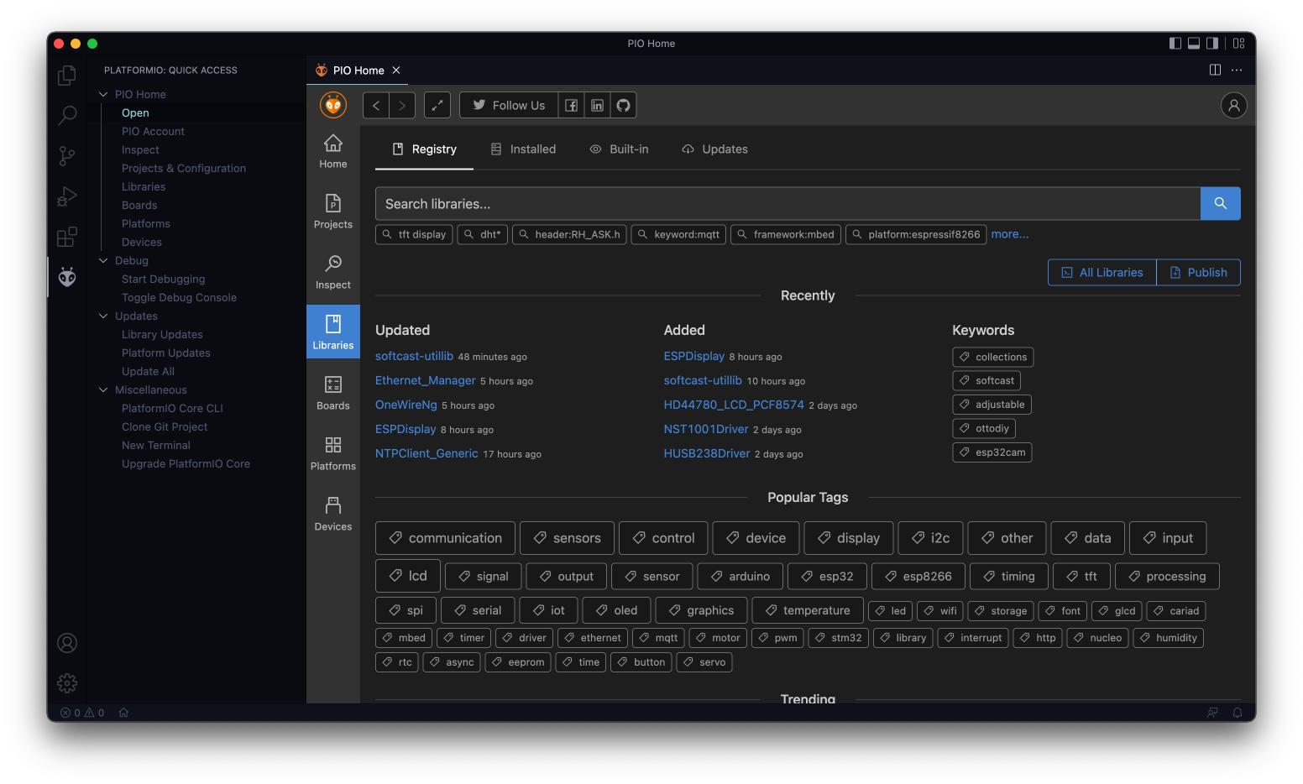Click the esp32cam keyword tag

pyautogui.click(x=992, y=452)
